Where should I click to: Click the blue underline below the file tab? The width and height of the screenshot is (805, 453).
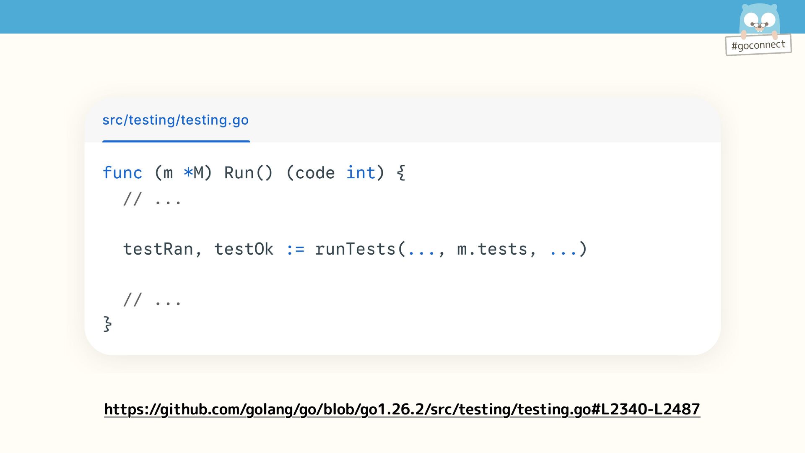pos(176,141)
